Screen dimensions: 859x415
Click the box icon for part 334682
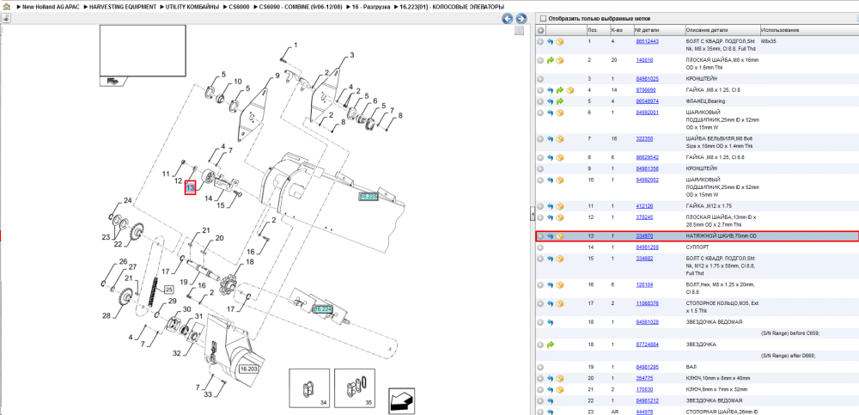point(559,259)
